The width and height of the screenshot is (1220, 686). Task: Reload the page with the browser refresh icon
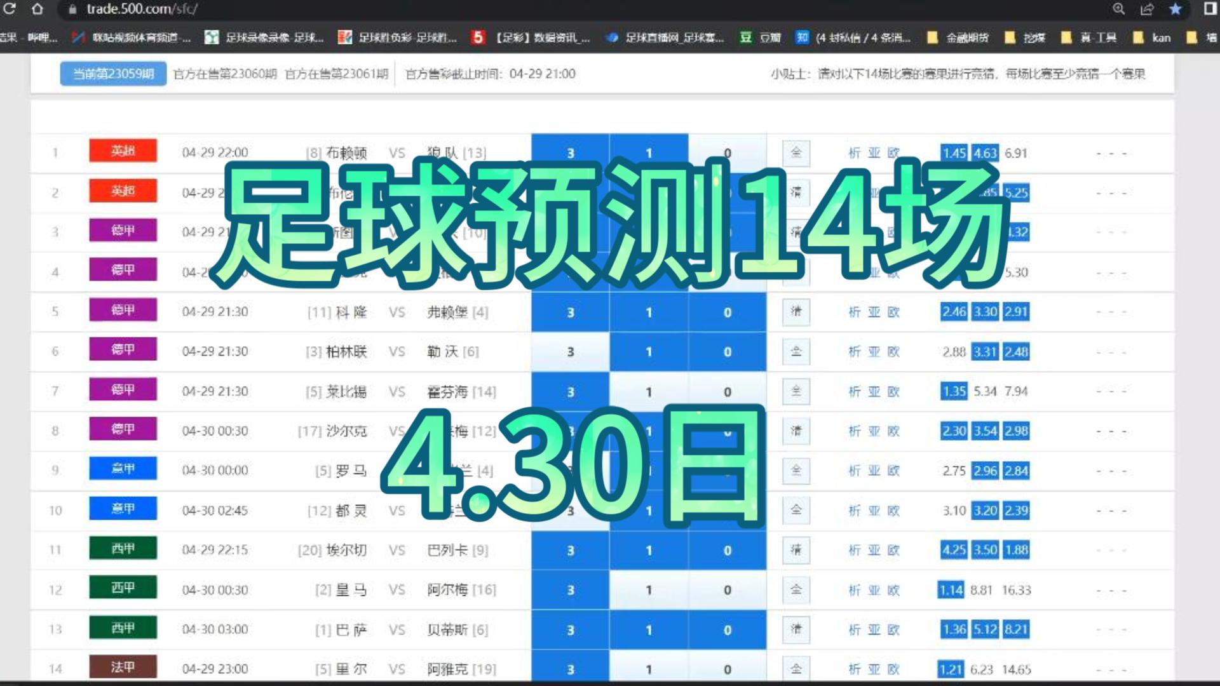10,9
